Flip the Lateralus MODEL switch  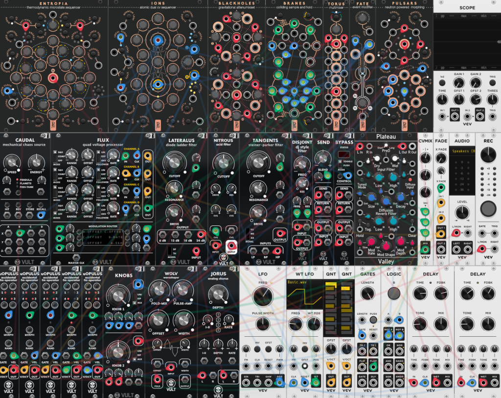click(x=170, y=251)
